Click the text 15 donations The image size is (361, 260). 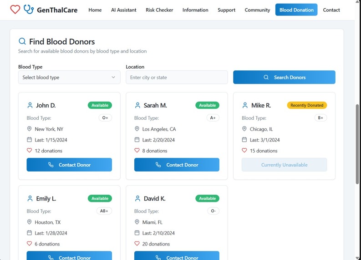coord(264,151)
